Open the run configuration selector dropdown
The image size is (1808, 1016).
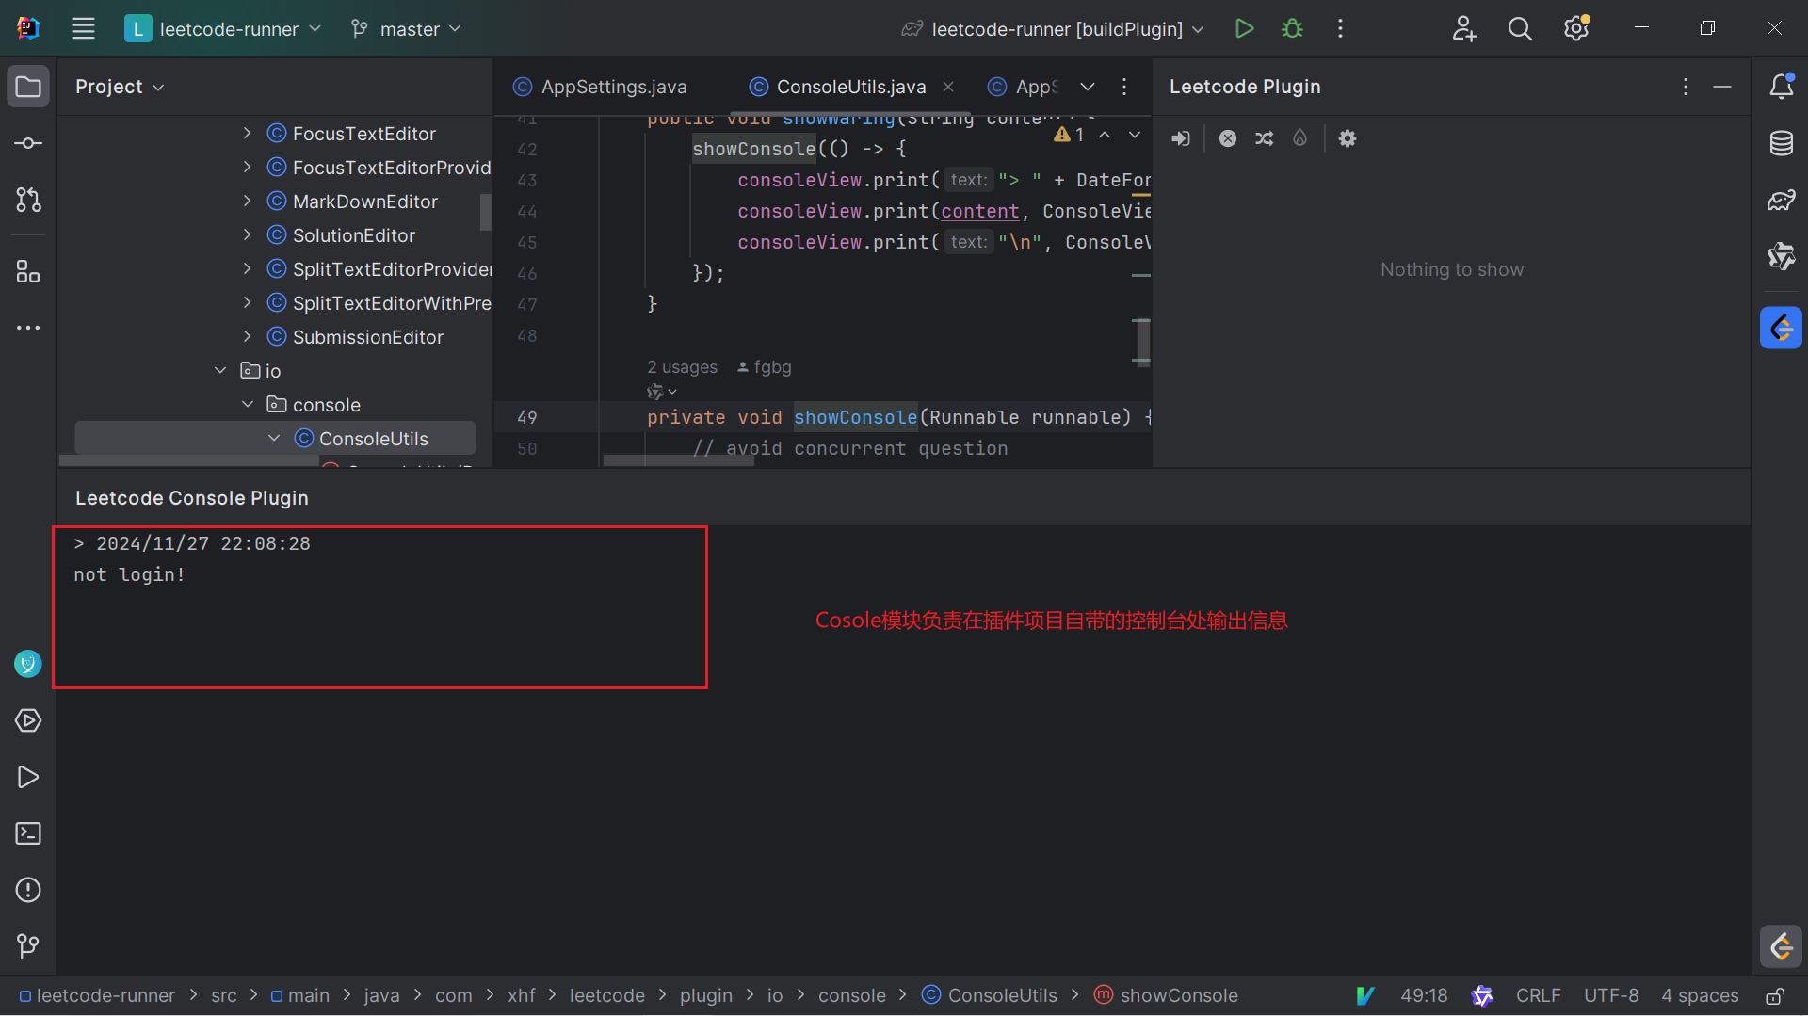pyautogui.click(x=1053, y=28)
